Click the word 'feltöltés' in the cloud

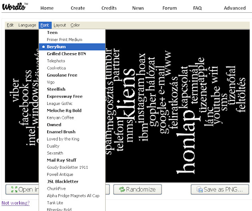pos(241,95)
